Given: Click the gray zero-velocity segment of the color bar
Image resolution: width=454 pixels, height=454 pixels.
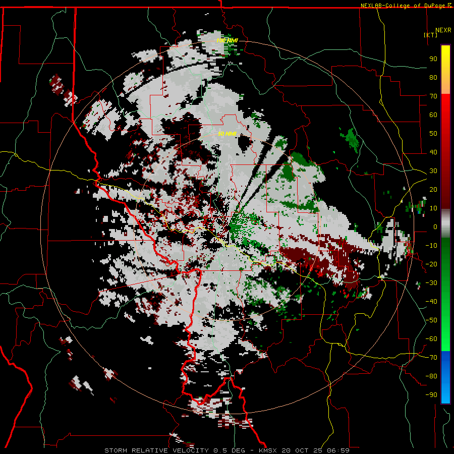Looking at the screenshot, I should (x=445, y=223).
